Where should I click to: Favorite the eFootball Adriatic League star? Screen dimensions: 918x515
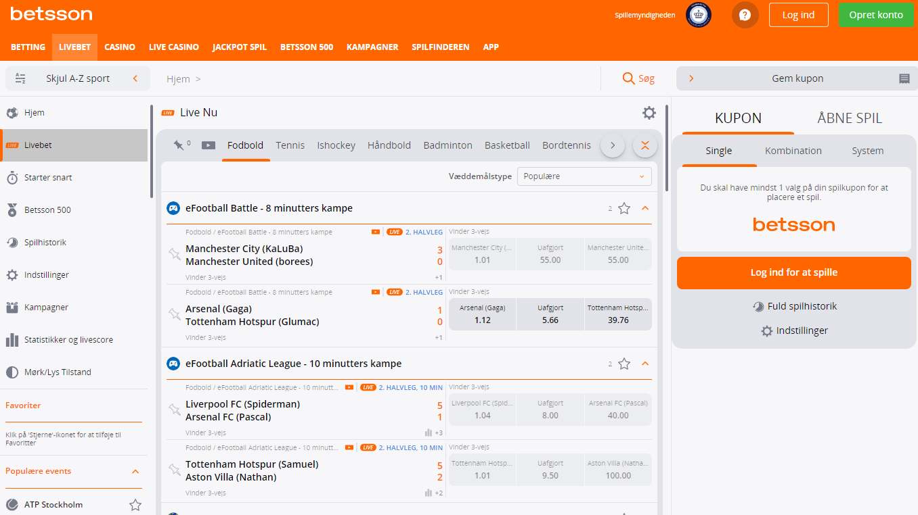(624, 364)
